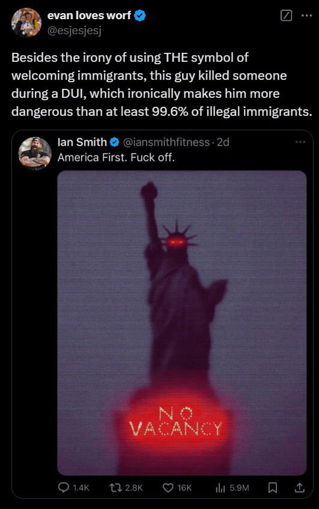Open the post's three-dot more options menu
319x509 pixels.
[x=306, y=15]
